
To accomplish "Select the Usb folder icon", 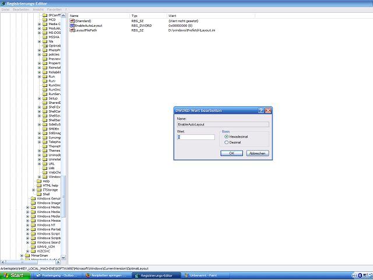I will point(45,168).
